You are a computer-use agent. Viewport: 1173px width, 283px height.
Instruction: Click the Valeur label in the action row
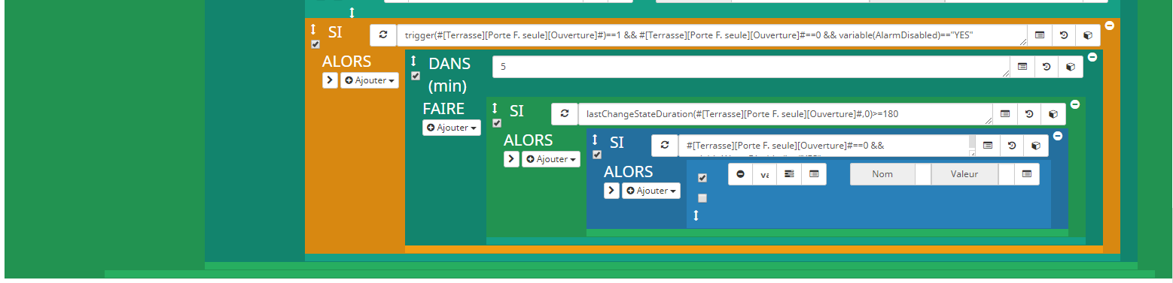click(x=964, y=174)
